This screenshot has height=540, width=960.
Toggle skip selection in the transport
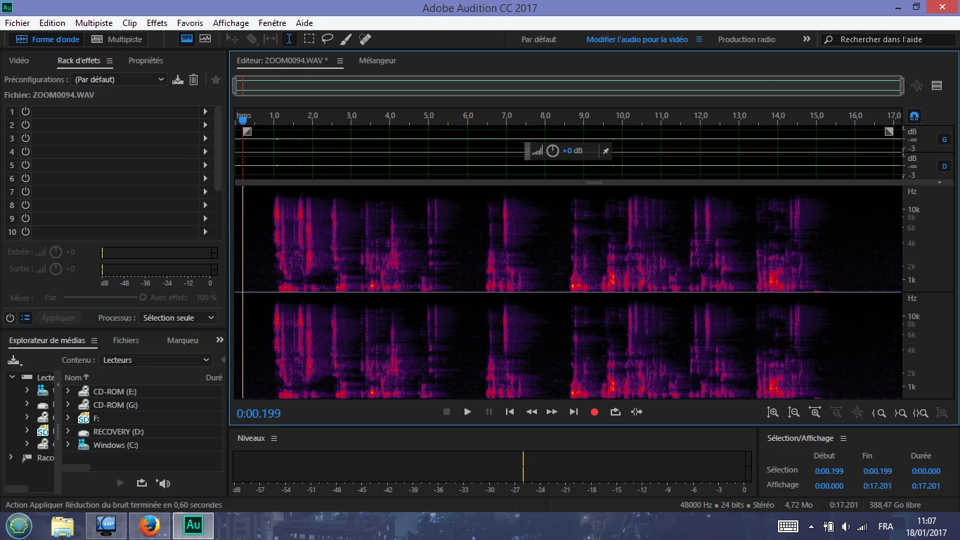[x=637, y=412]
